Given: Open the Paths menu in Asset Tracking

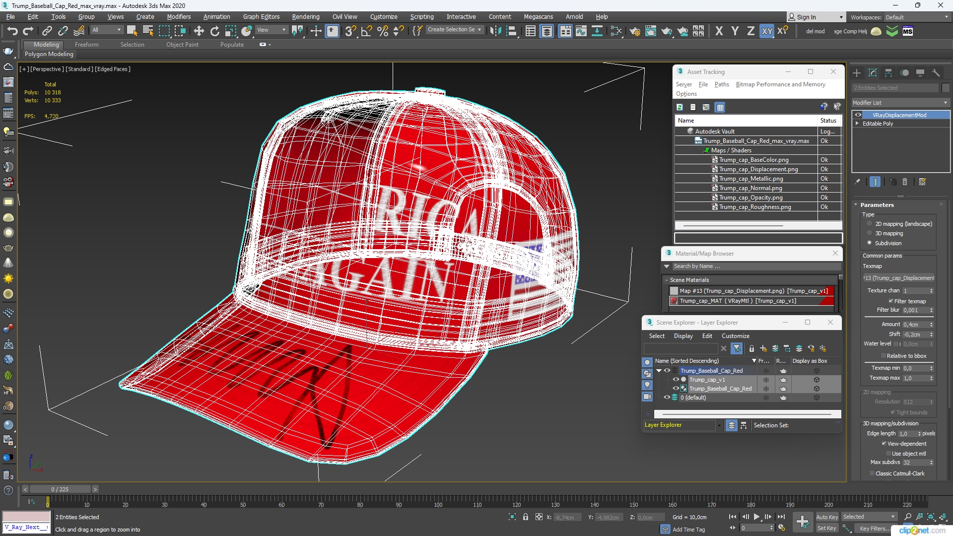Looking at the screenshot, I should coord(722,84).
